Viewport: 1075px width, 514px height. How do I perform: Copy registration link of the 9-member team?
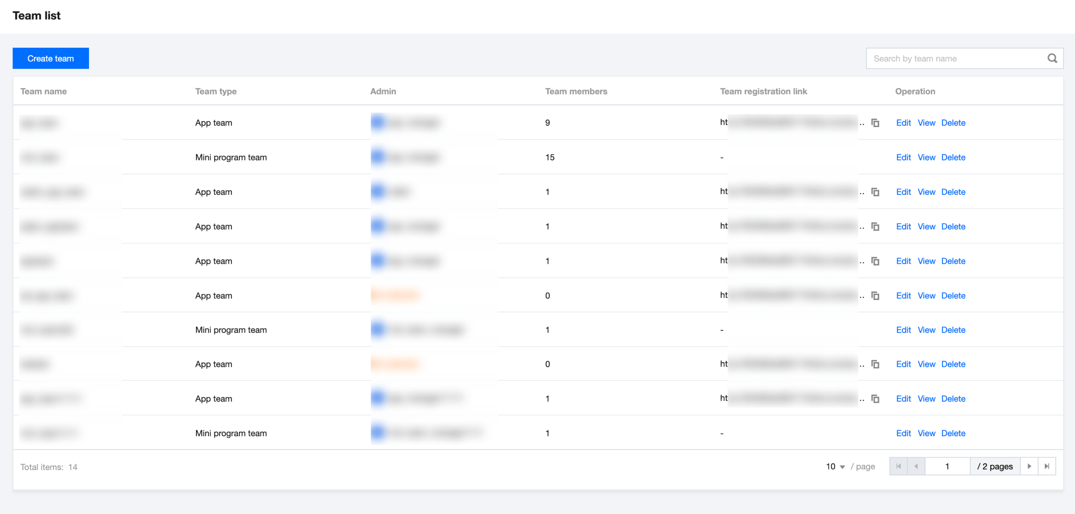point(875,123)
